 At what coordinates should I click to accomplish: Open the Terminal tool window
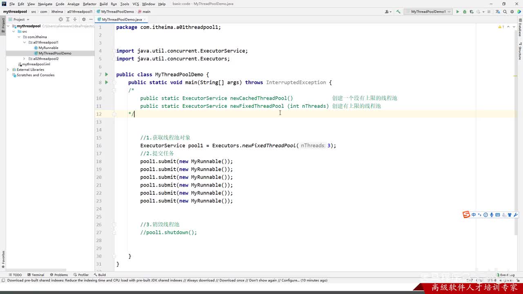tap(36, 275)
